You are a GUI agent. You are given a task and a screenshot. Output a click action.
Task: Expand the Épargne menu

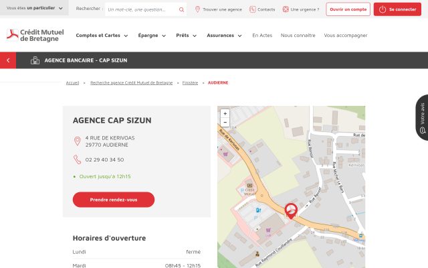point(152,36)
